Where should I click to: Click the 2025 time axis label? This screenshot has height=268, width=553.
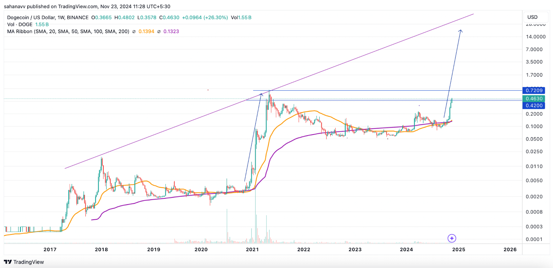(459, 249)
